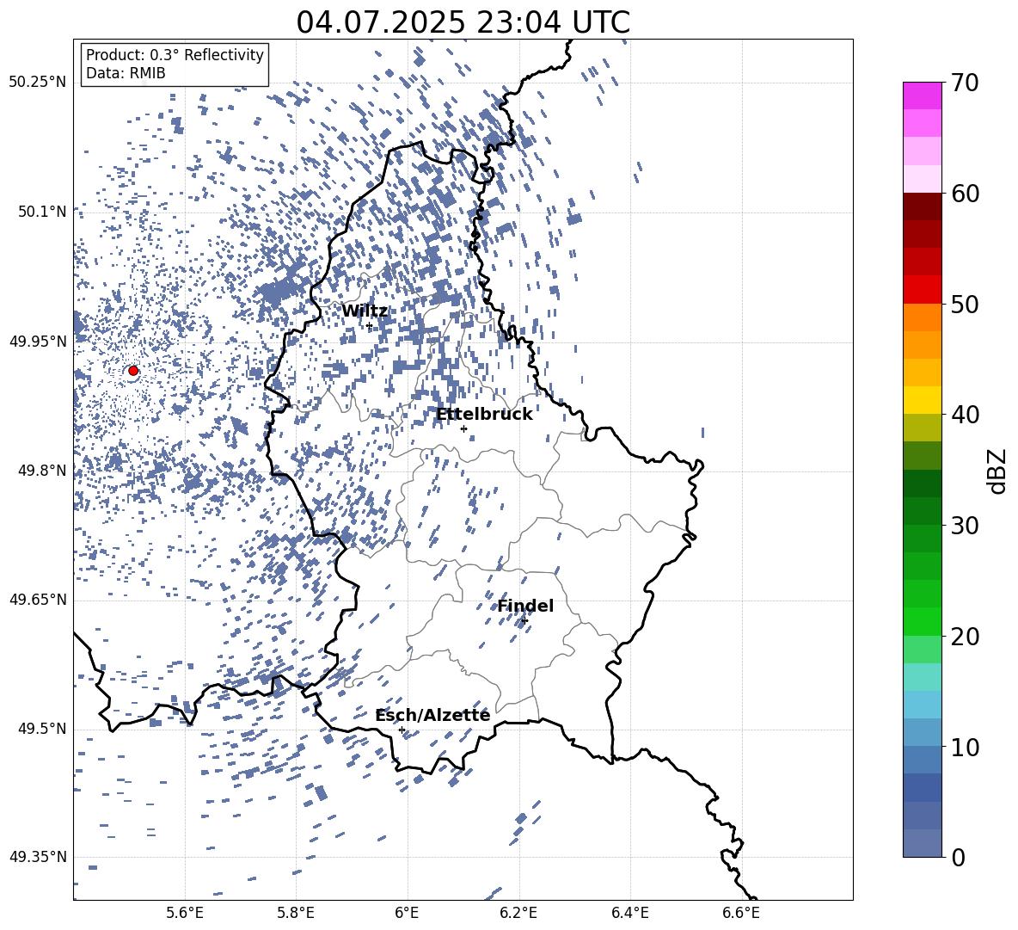The height and width of the screenshot is (930, 1018).
Task: Click the 60 tick on colorbar
Action: coord(965,194)
